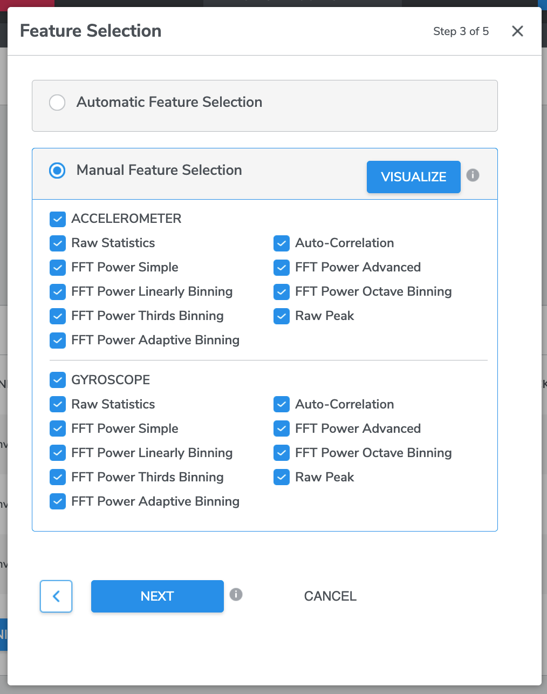This screenshot has height=694, width=547.
Task: Toggle Gyroscope FFT Power Simple checkbox
Action: (58, 428)
